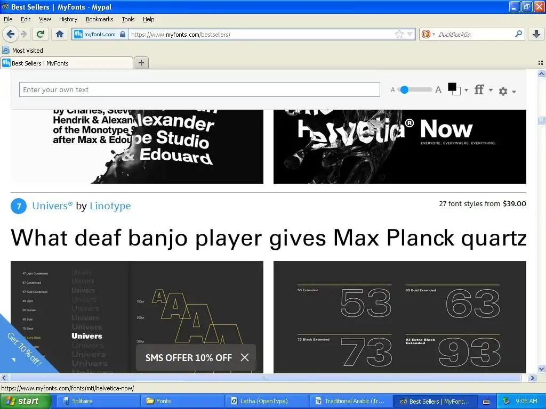Screen dimensions: 546x409
Task: Bookmark this page with the star
Action: point(399,34)
